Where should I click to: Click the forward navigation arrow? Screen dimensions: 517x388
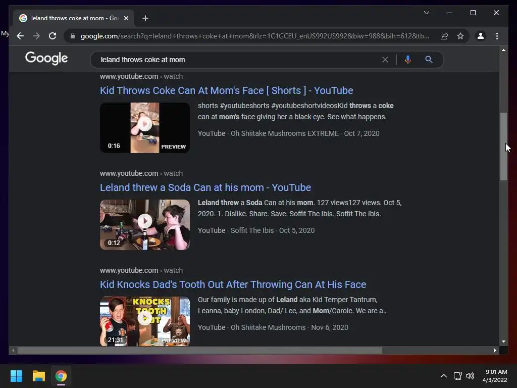tap(36, 36)
